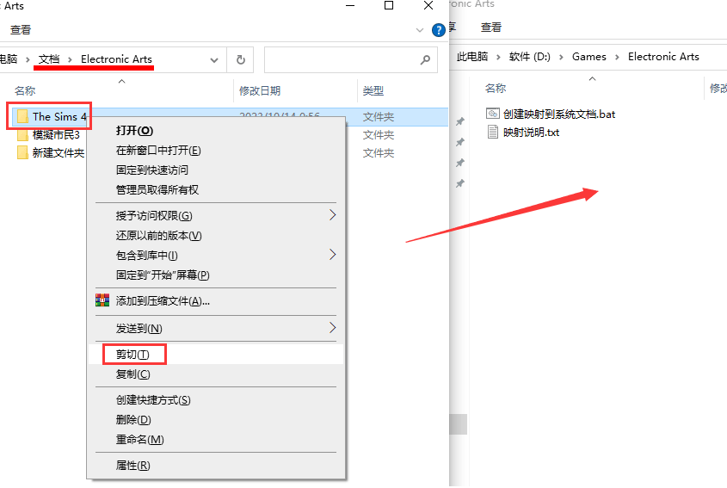The height and width of the screenshot is (488, 727).
Task: Select the 新建文件夹 folder
Action: [58, 153]
